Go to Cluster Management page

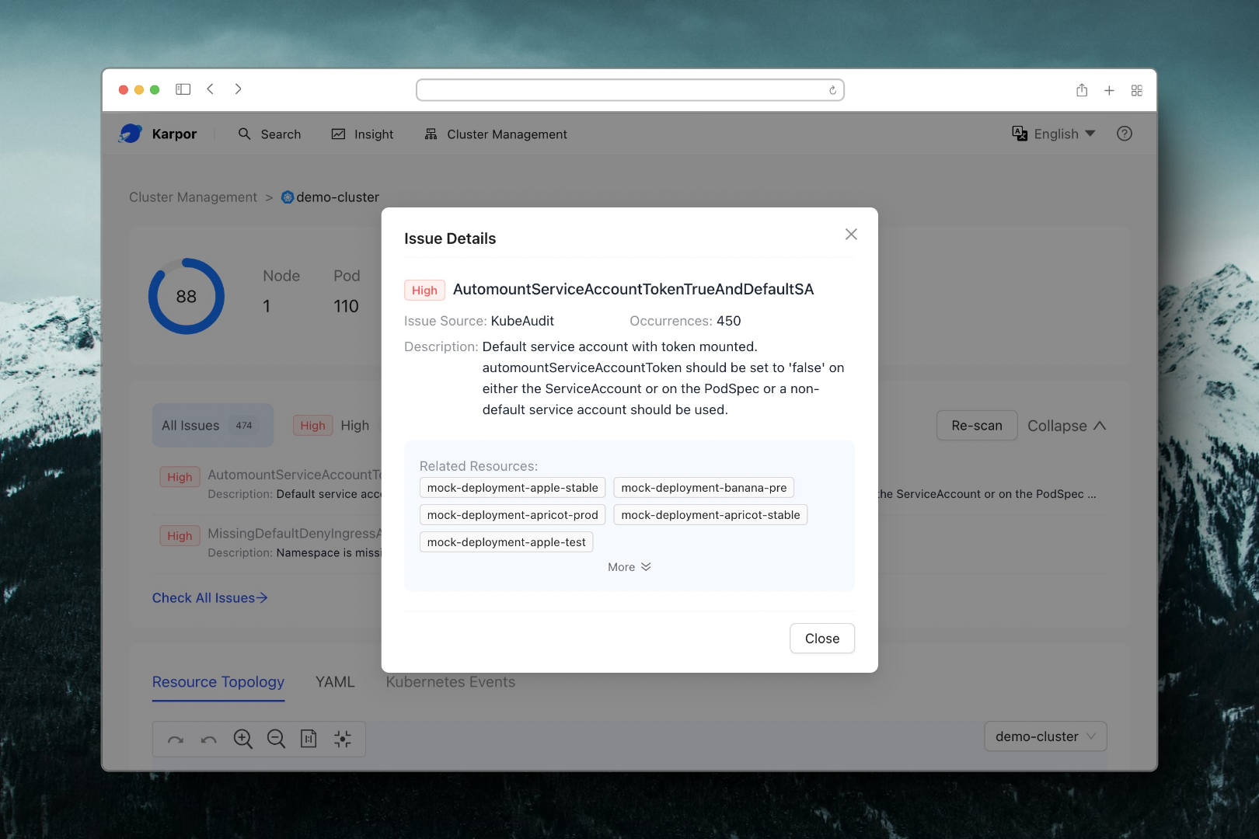click(x=496, y=134)
